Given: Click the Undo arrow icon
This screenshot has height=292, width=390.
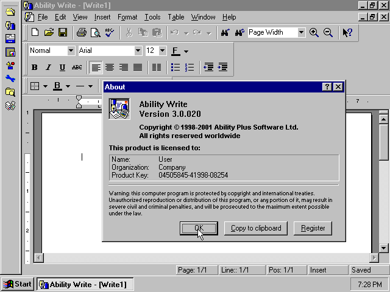Looking at the screenshot, I should click(x=175, y=32).
